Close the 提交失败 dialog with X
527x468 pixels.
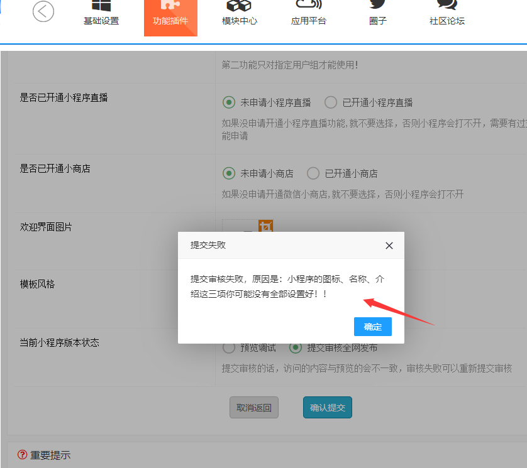coord(389,246)
